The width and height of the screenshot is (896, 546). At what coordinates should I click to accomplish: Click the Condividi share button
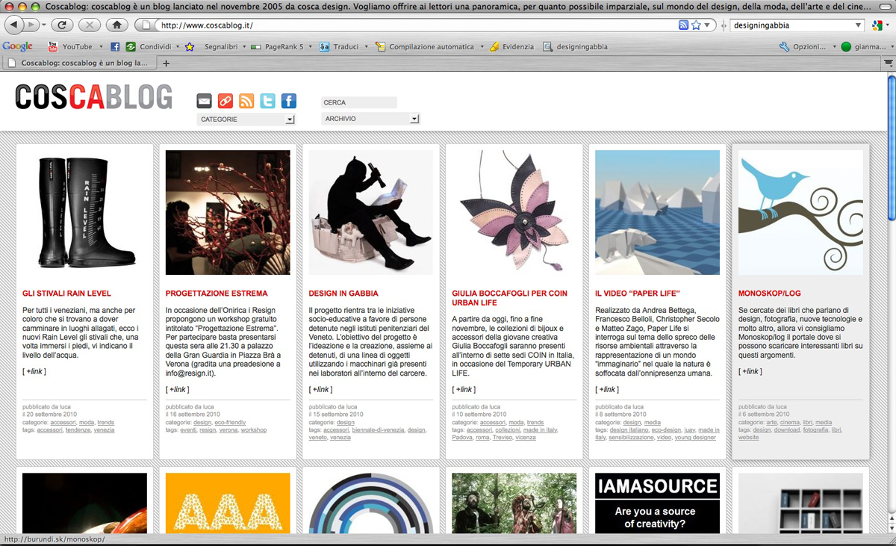(149, 46)
